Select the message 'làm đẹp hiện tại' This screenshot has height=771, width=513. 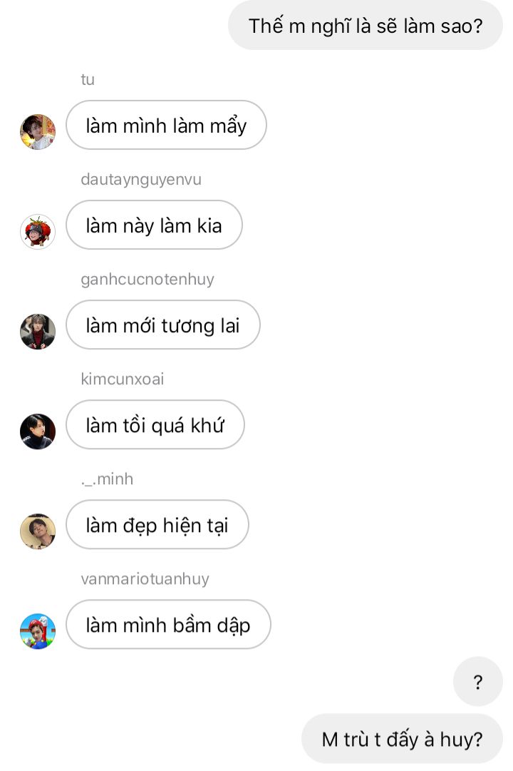[x=157, y=525]
